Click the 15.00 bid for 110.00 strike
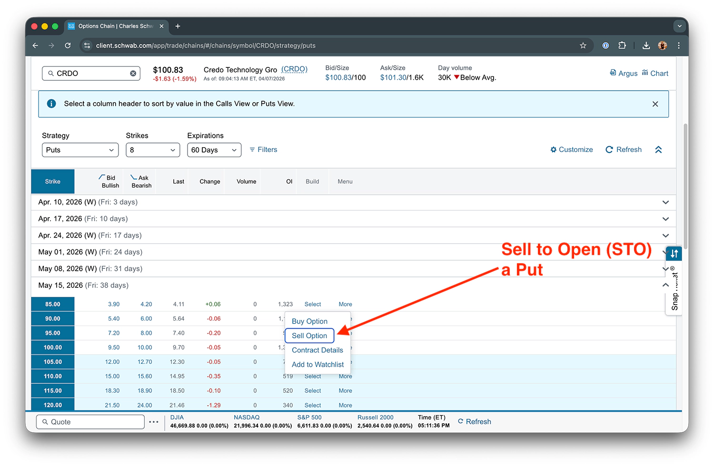Screen dimensions: 714x466 click(x=112, y=376)
